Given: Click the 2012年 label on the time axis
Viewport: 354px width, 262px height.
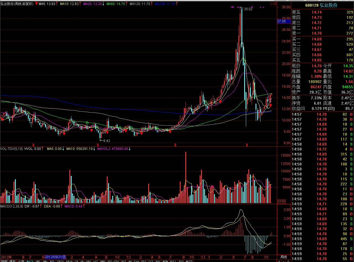Looking at the screenshot, I should point(6,257).
